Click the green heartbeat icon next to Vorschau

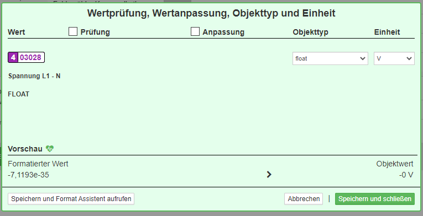(50, 148)
